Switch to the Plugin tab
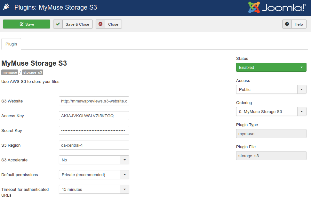Screen dimensions: 311x212 pos(11,44)
